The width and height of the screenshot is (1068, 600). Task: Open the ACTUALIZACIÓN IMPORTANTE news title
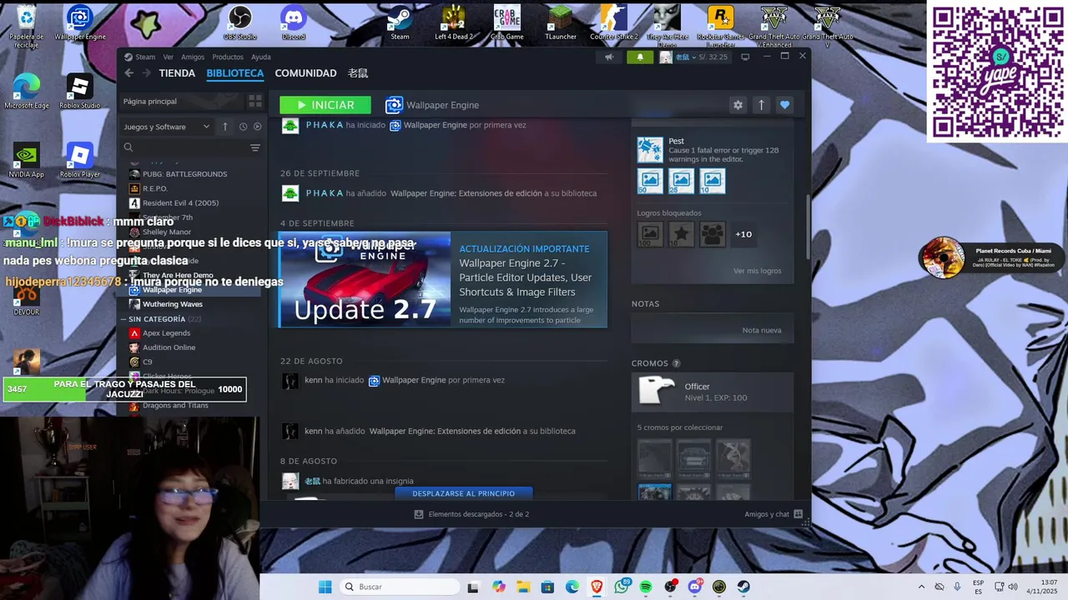524,249
